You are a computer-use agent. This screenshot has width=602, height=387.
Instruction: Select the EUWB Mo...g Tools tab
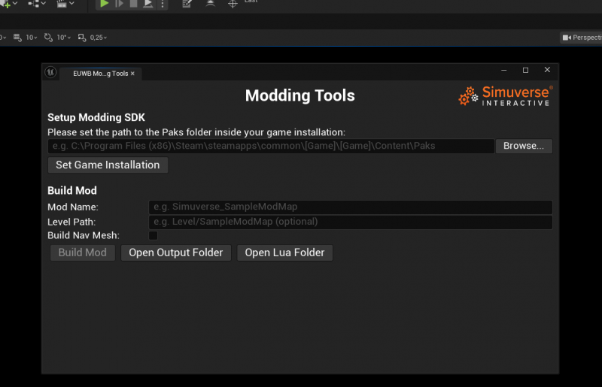pyautogui.click(x=100, y=73)
